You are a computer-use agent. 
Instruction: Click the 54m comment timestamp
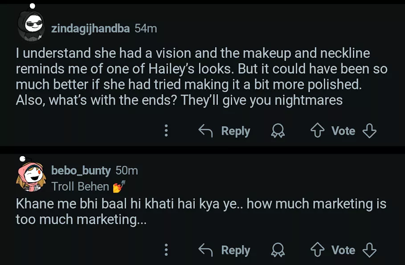click(x=146, y=28)
